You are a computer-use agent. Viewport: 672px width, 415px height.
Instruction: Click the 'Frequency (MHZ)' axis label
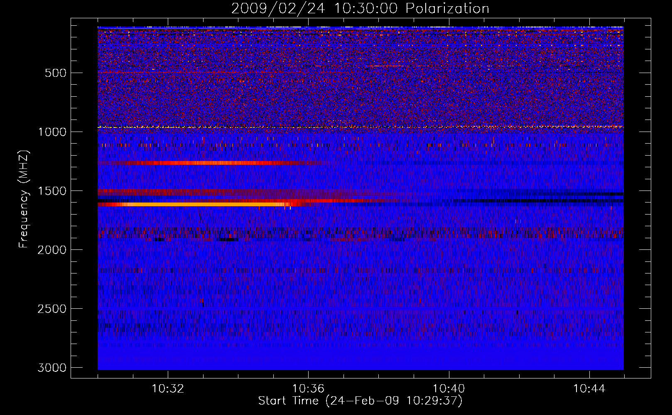(x=24, y=199)
